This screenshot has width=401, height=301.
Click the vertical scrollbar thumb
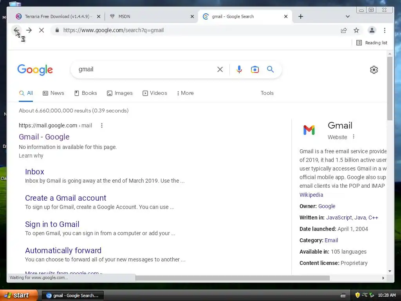point(390,88)
